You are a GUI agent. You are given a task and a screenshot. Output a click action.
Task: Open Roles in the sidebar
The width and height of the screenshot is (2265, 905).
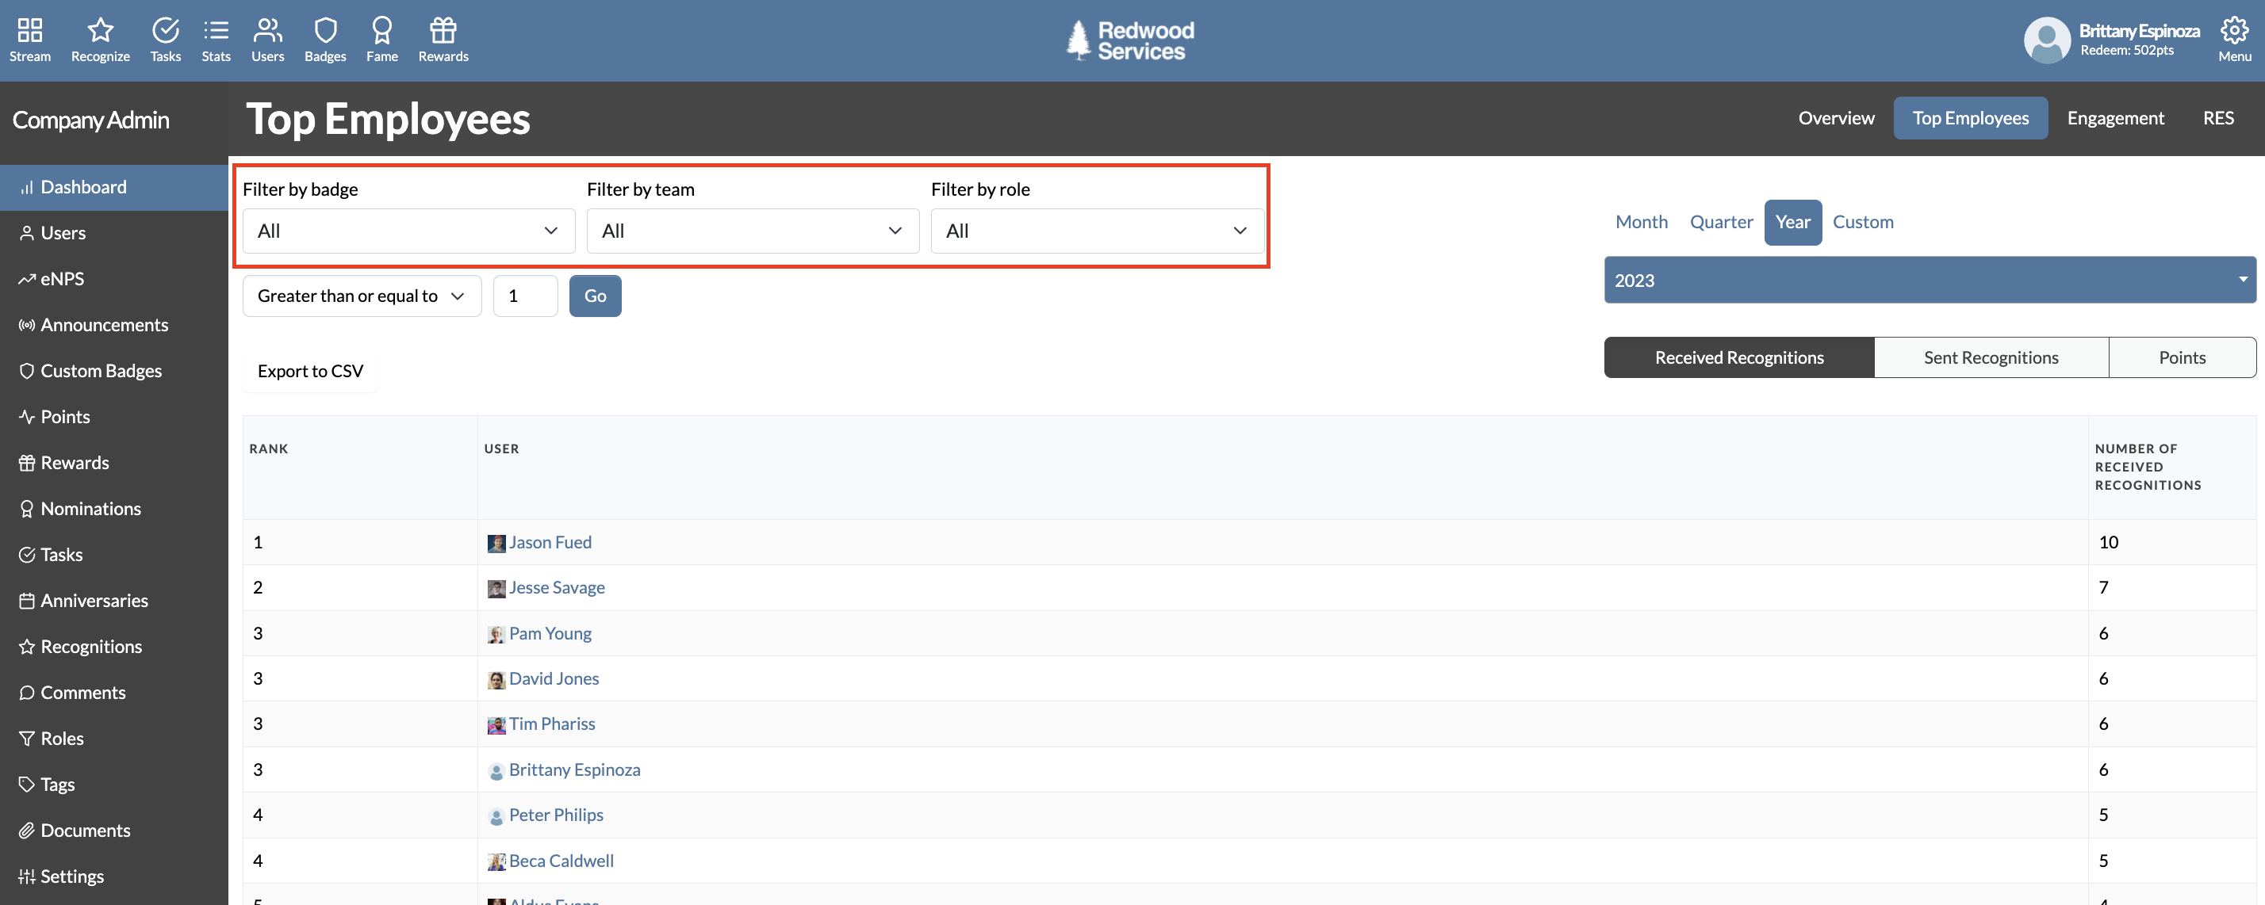pos(114,739)
